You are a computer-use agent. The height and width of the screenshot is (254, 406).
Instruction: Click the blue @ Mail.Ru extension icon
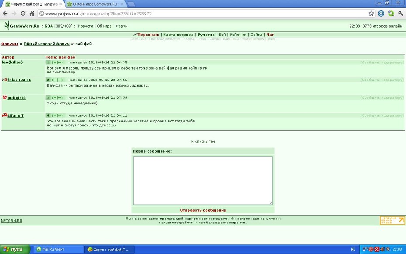click(x=381, y=14)
